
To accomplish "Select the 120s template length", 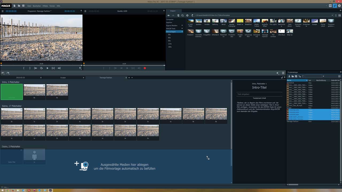I will pos(170,44).
